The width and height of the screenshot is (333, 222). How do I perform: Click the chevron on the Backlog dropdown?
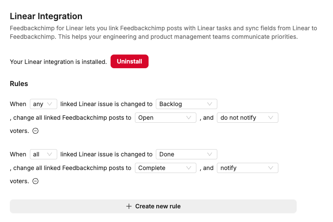210,104
